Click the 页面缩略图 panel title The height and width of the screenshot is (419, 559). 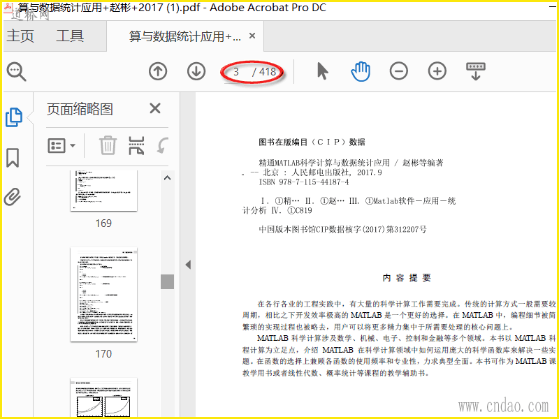point(80,109)
